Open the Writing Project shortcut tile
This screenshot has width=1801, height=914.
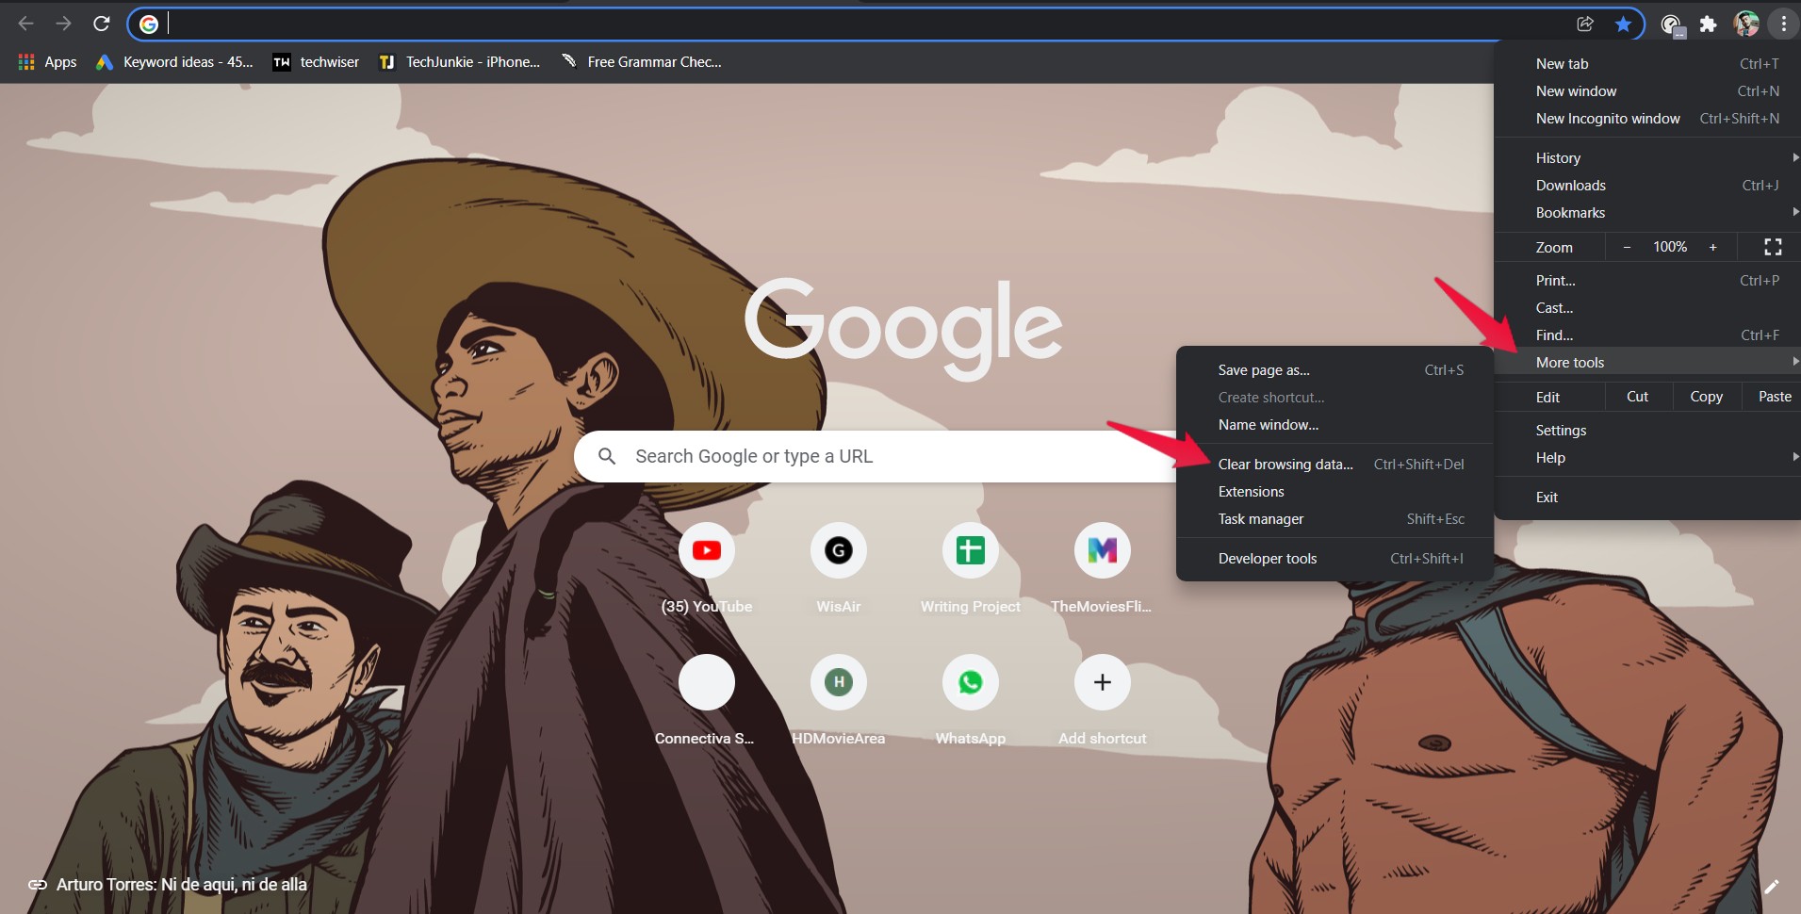coord(971,568)
